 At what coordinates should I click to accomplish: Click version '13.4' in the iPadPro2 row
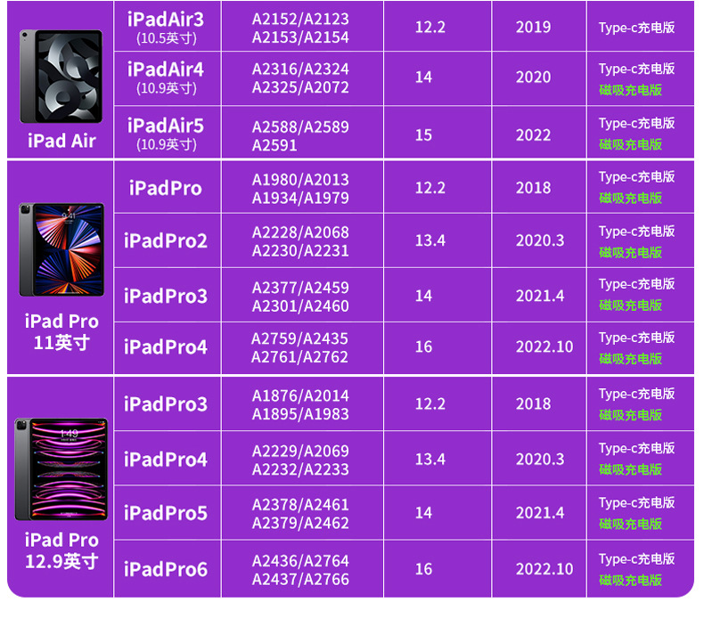(430, 240)
